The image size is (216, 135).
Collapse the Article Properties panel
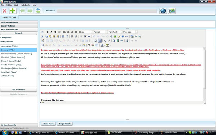19,29
